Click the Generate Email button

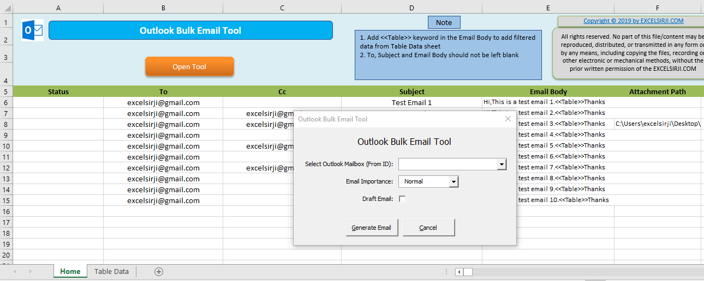[x=372, y=228]
